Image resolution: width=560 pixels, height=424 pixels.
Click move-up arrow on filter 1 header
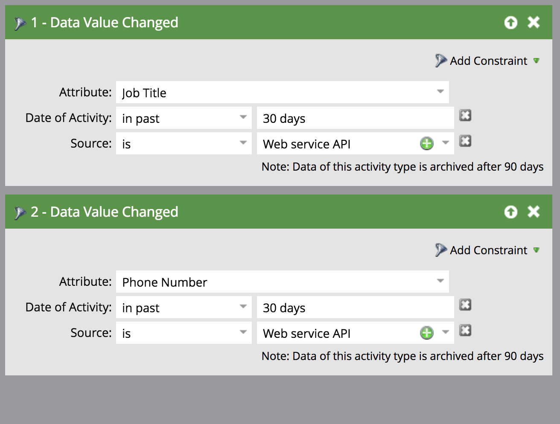coord(510,22)
